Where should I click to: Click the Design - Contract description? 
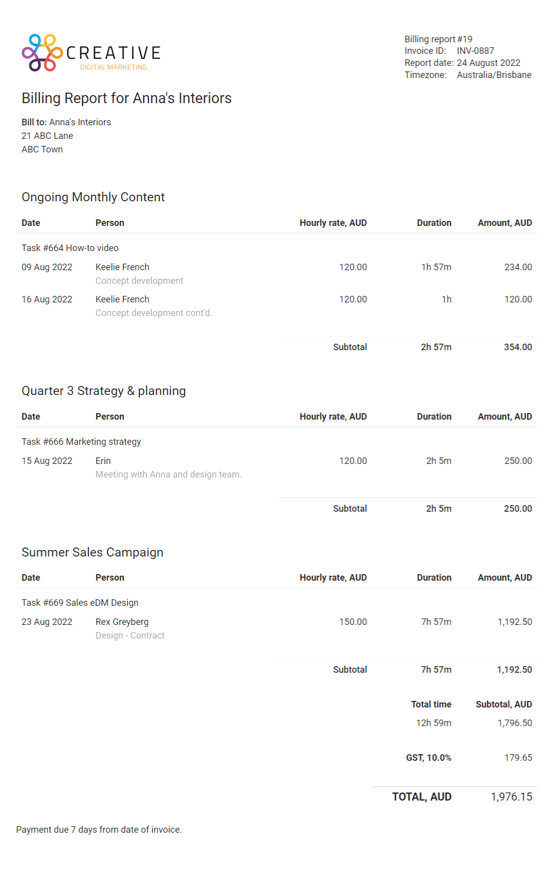pos(130,636)
